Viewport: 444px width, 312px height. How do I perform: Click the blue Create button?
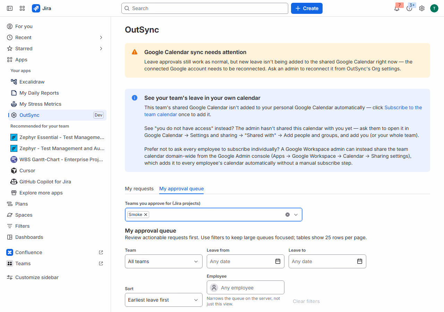(307, 8)
